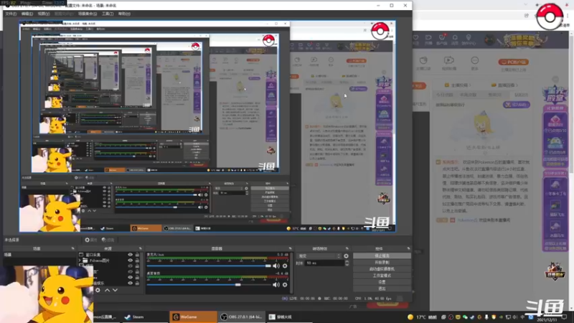
Task: Mute the 麦克风/Aux audio channel
Action: pos(276,266)
